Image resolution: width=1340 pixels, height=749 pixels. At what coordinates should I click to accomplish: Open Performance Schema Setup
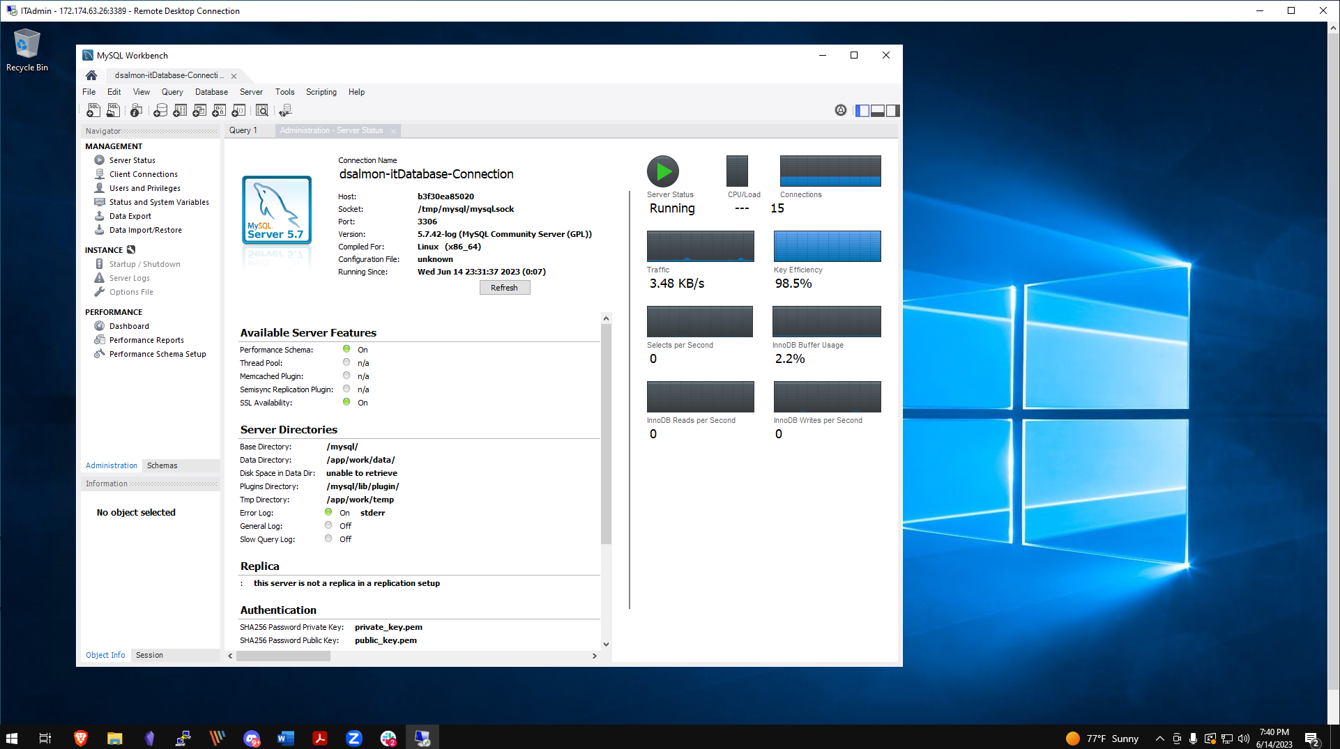point(158,354)
